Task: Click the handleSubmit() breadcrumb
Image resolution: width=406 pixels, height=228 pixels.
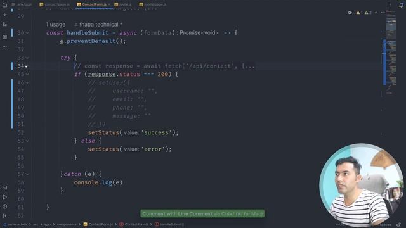Action: pyautogui.click(x=169, y=224)
